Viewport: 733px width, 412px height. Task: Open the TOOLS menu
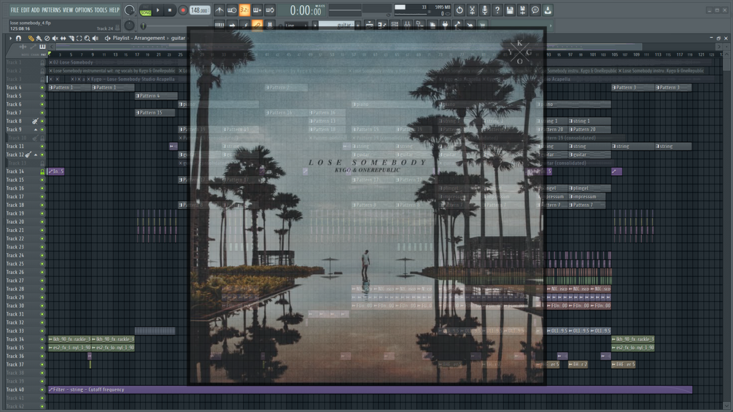[101, 9]
